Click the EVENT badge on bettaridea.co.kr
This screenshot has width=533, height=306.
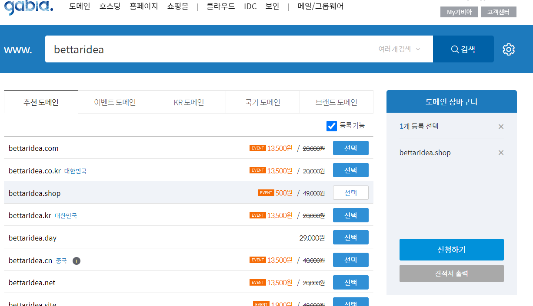pos(258,170)
